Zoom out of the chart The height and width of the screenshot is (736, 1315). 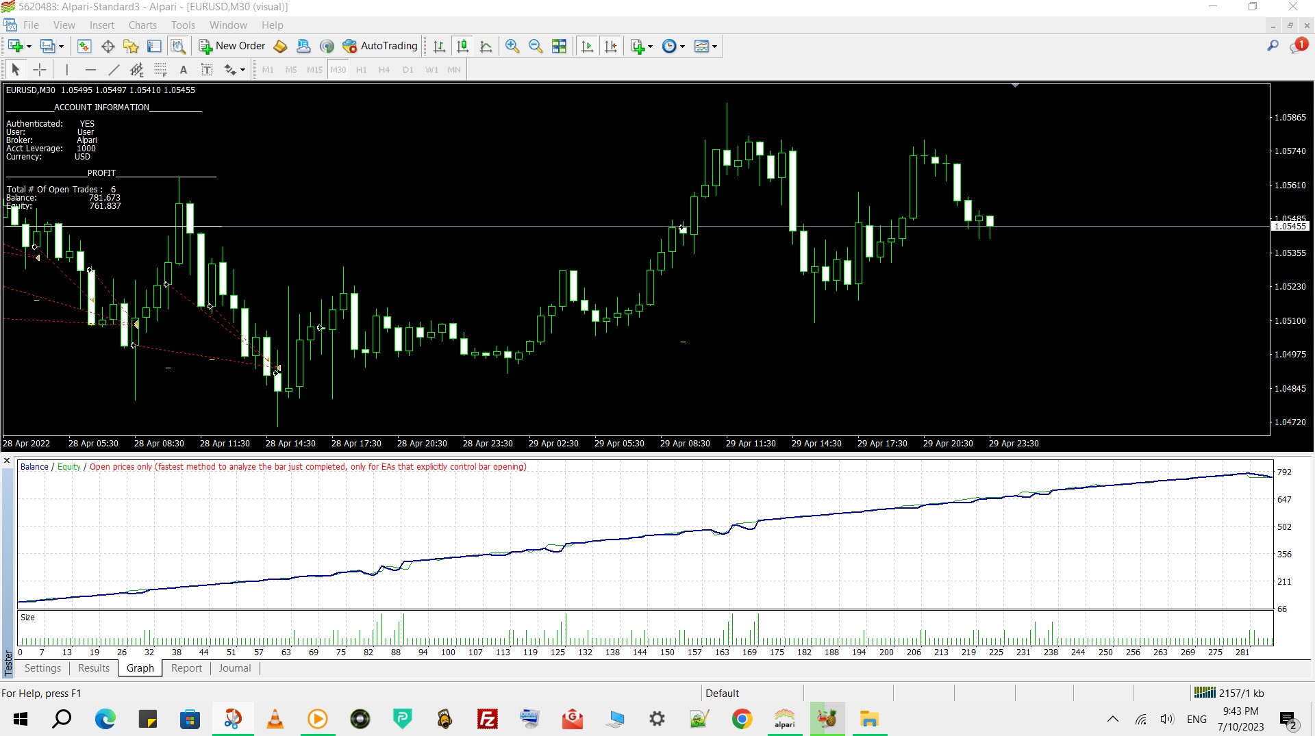click(535, 46)
